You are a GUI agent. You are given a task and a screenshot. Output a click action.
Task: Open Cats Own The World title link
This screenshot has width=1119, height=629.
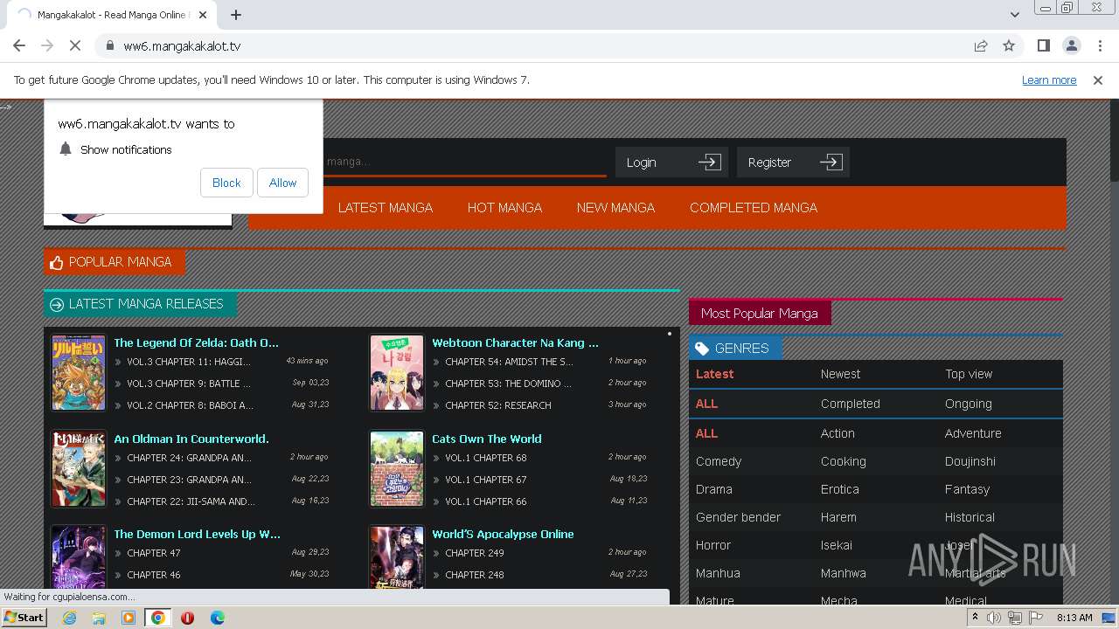[487, 439]
